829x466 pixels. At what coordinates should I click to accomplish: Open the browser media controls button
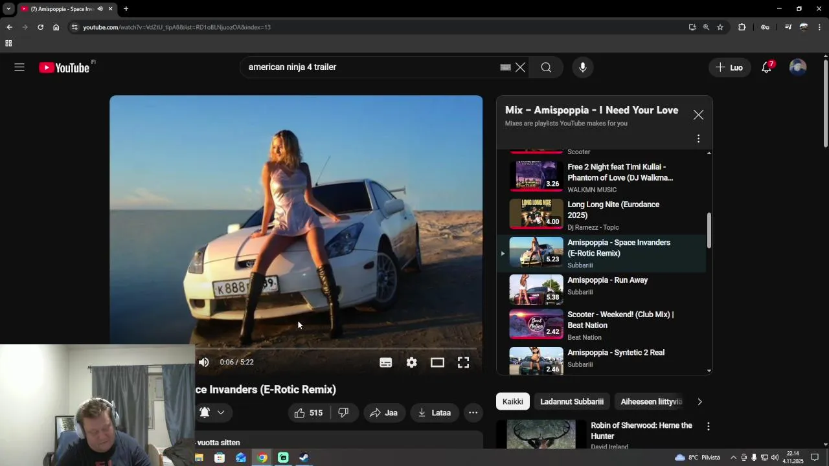point(788,27)
